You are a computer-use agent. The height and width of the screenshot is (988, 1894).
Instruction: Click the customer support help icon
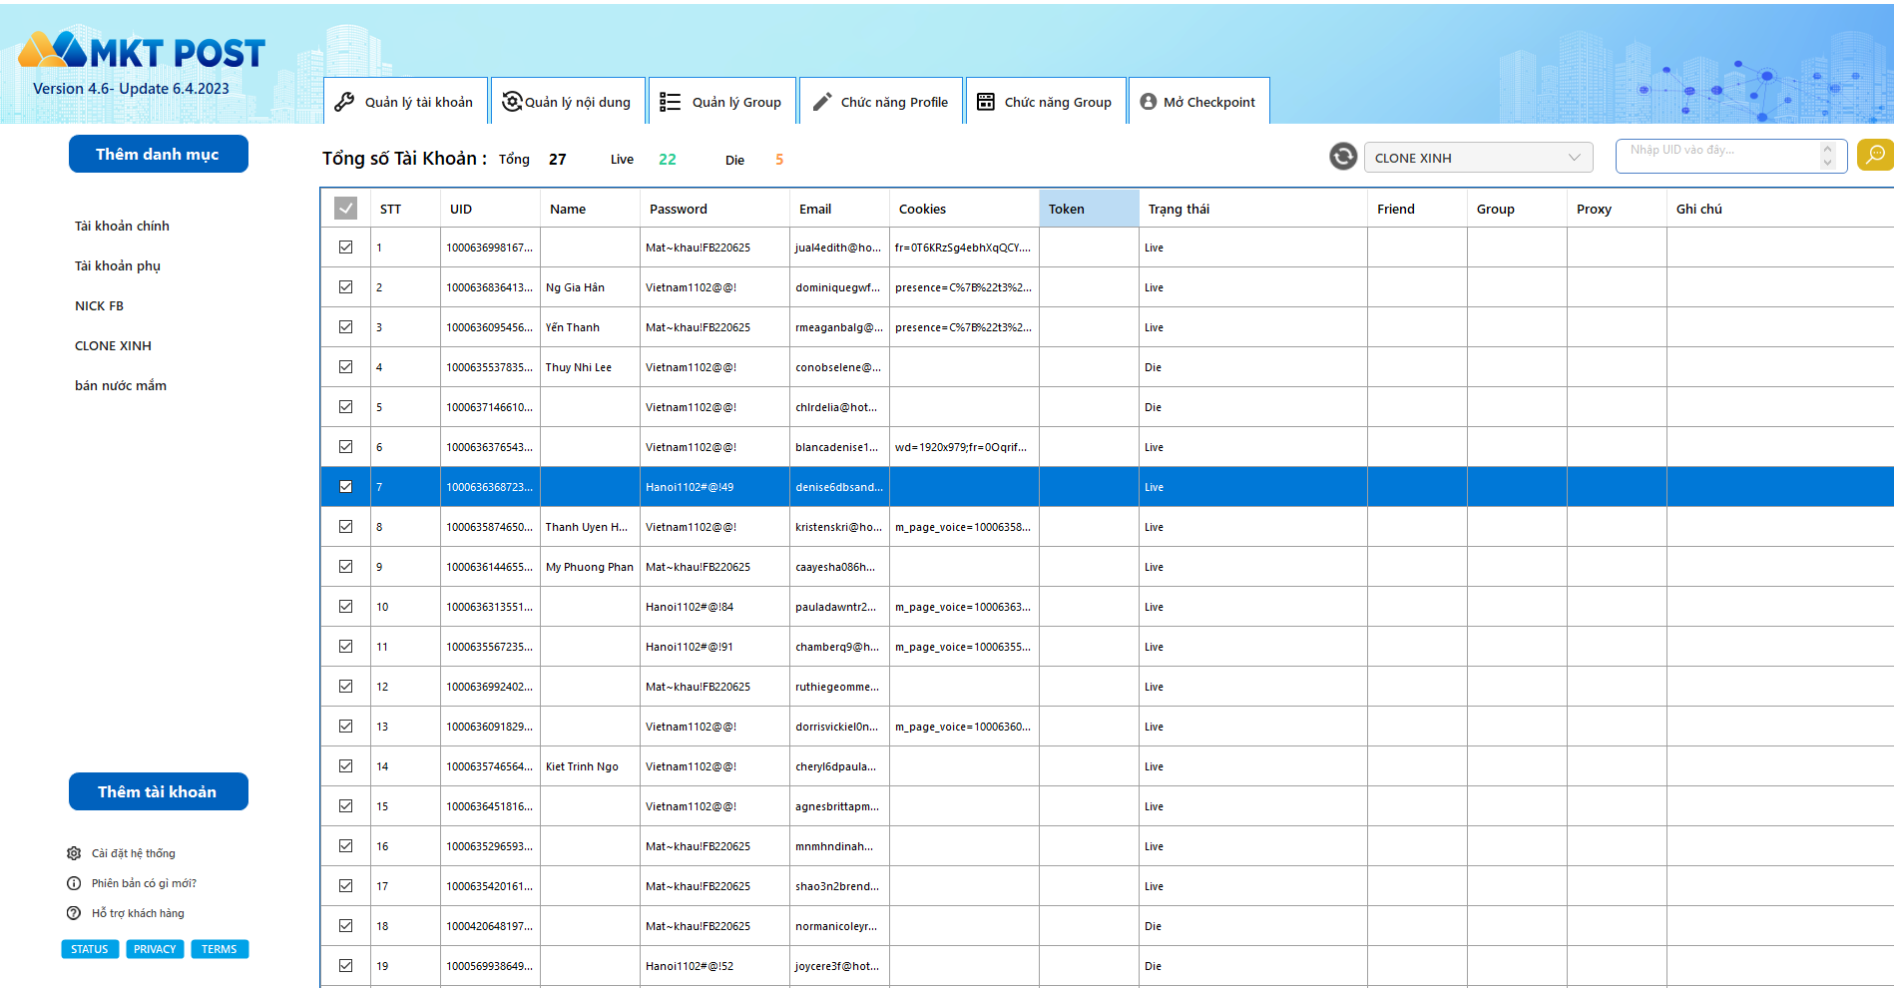click(x=74, y=913)
